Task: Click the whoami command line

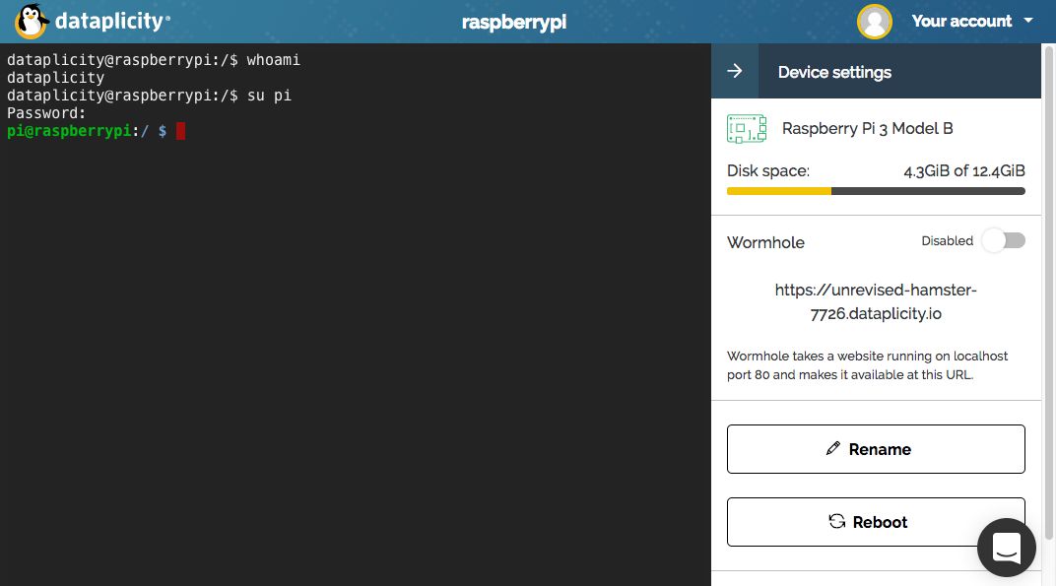Action: tap(154, 60)
